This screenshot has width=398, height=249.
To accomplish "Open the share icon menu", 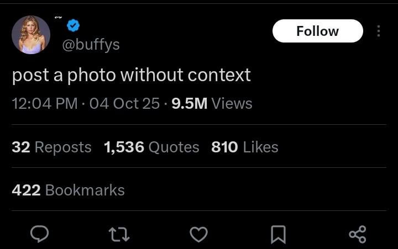I will pyautogui.click(x=358, y=234).
